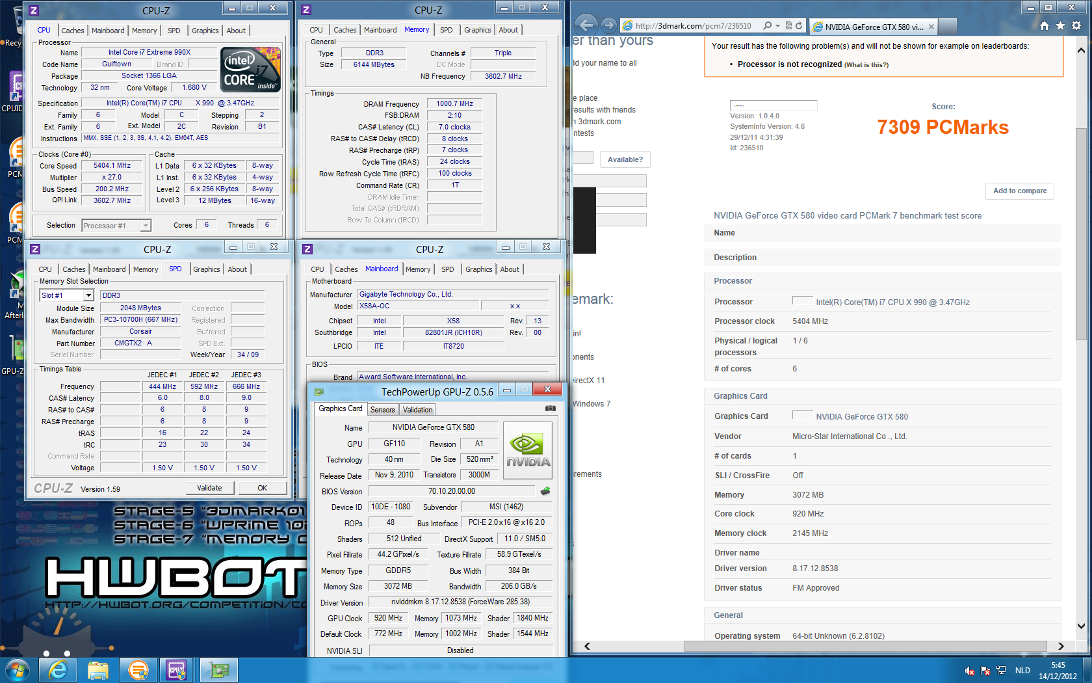
Task: Click the search magnifier in address bar
Action: click(767, 26)
